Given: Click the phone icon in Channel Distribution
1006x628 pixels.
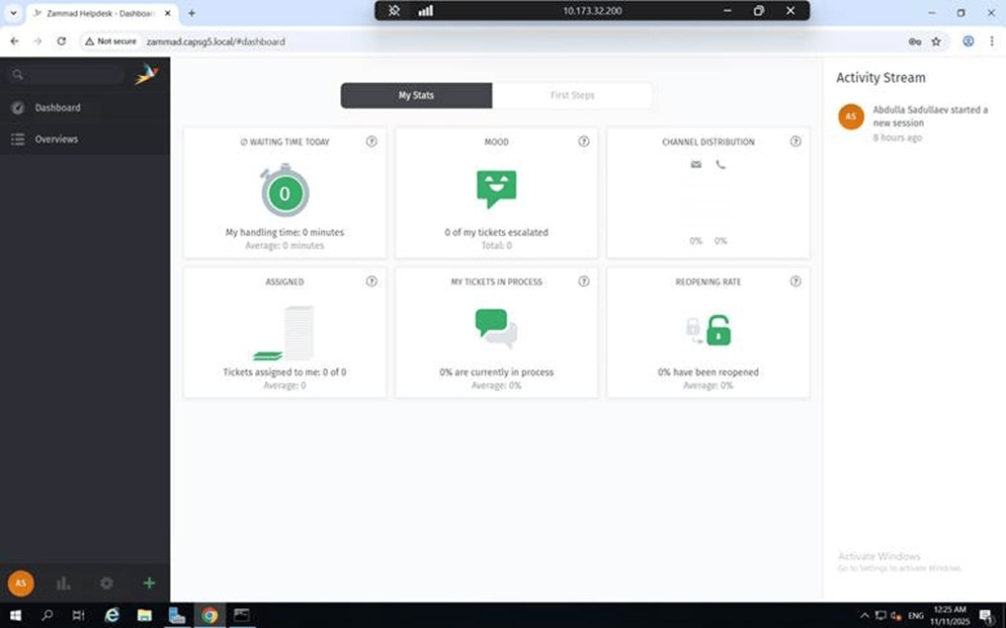Looking at the screenshot, I should click(x=720, y=164).
